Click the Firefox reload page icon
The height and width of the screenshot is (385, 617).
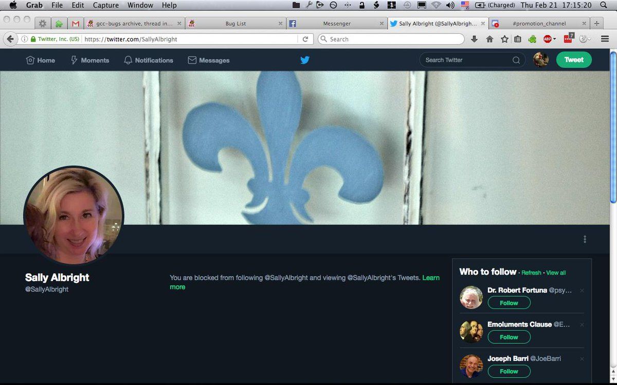[x=305, y=39]
